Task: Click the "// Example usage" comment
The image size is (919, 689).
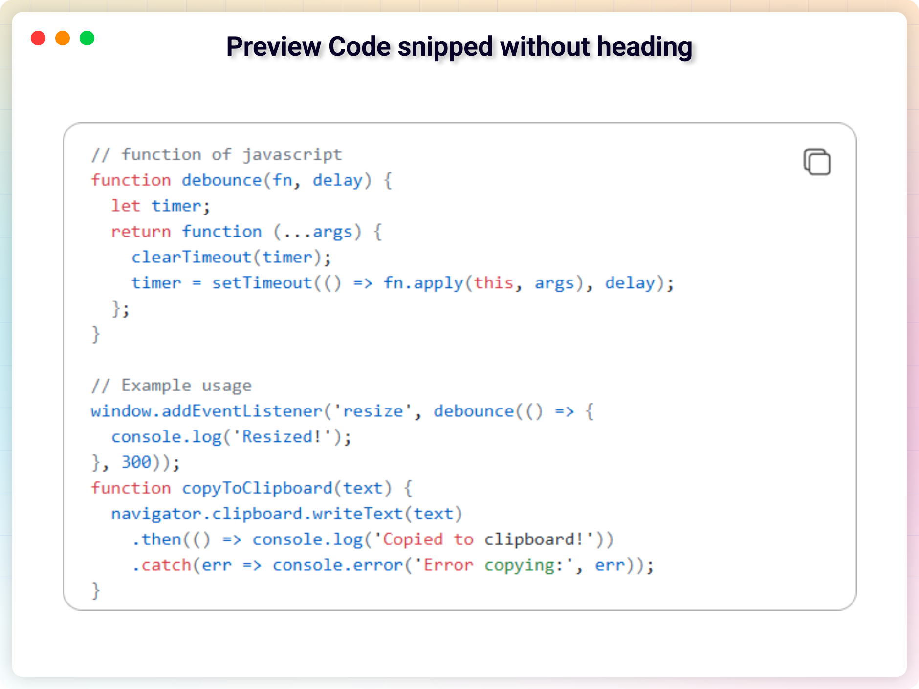Action: click(x=171, y=386)
